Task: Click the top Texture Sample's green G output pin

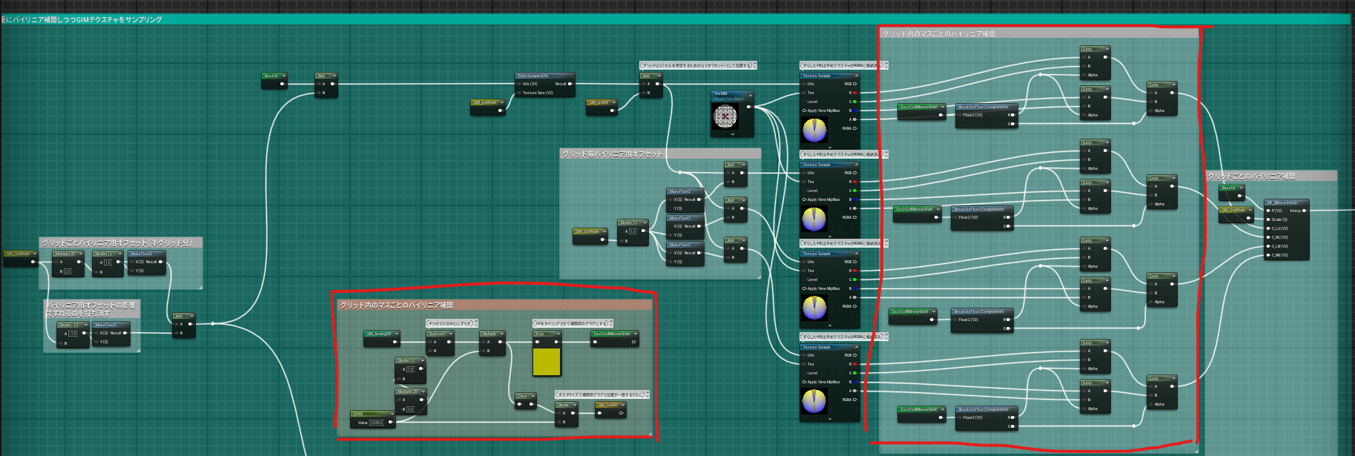Action: click(854, 102)
